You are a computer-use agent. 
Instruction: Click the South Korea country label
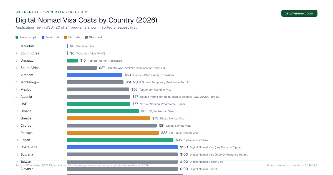(x=30, y=53)
